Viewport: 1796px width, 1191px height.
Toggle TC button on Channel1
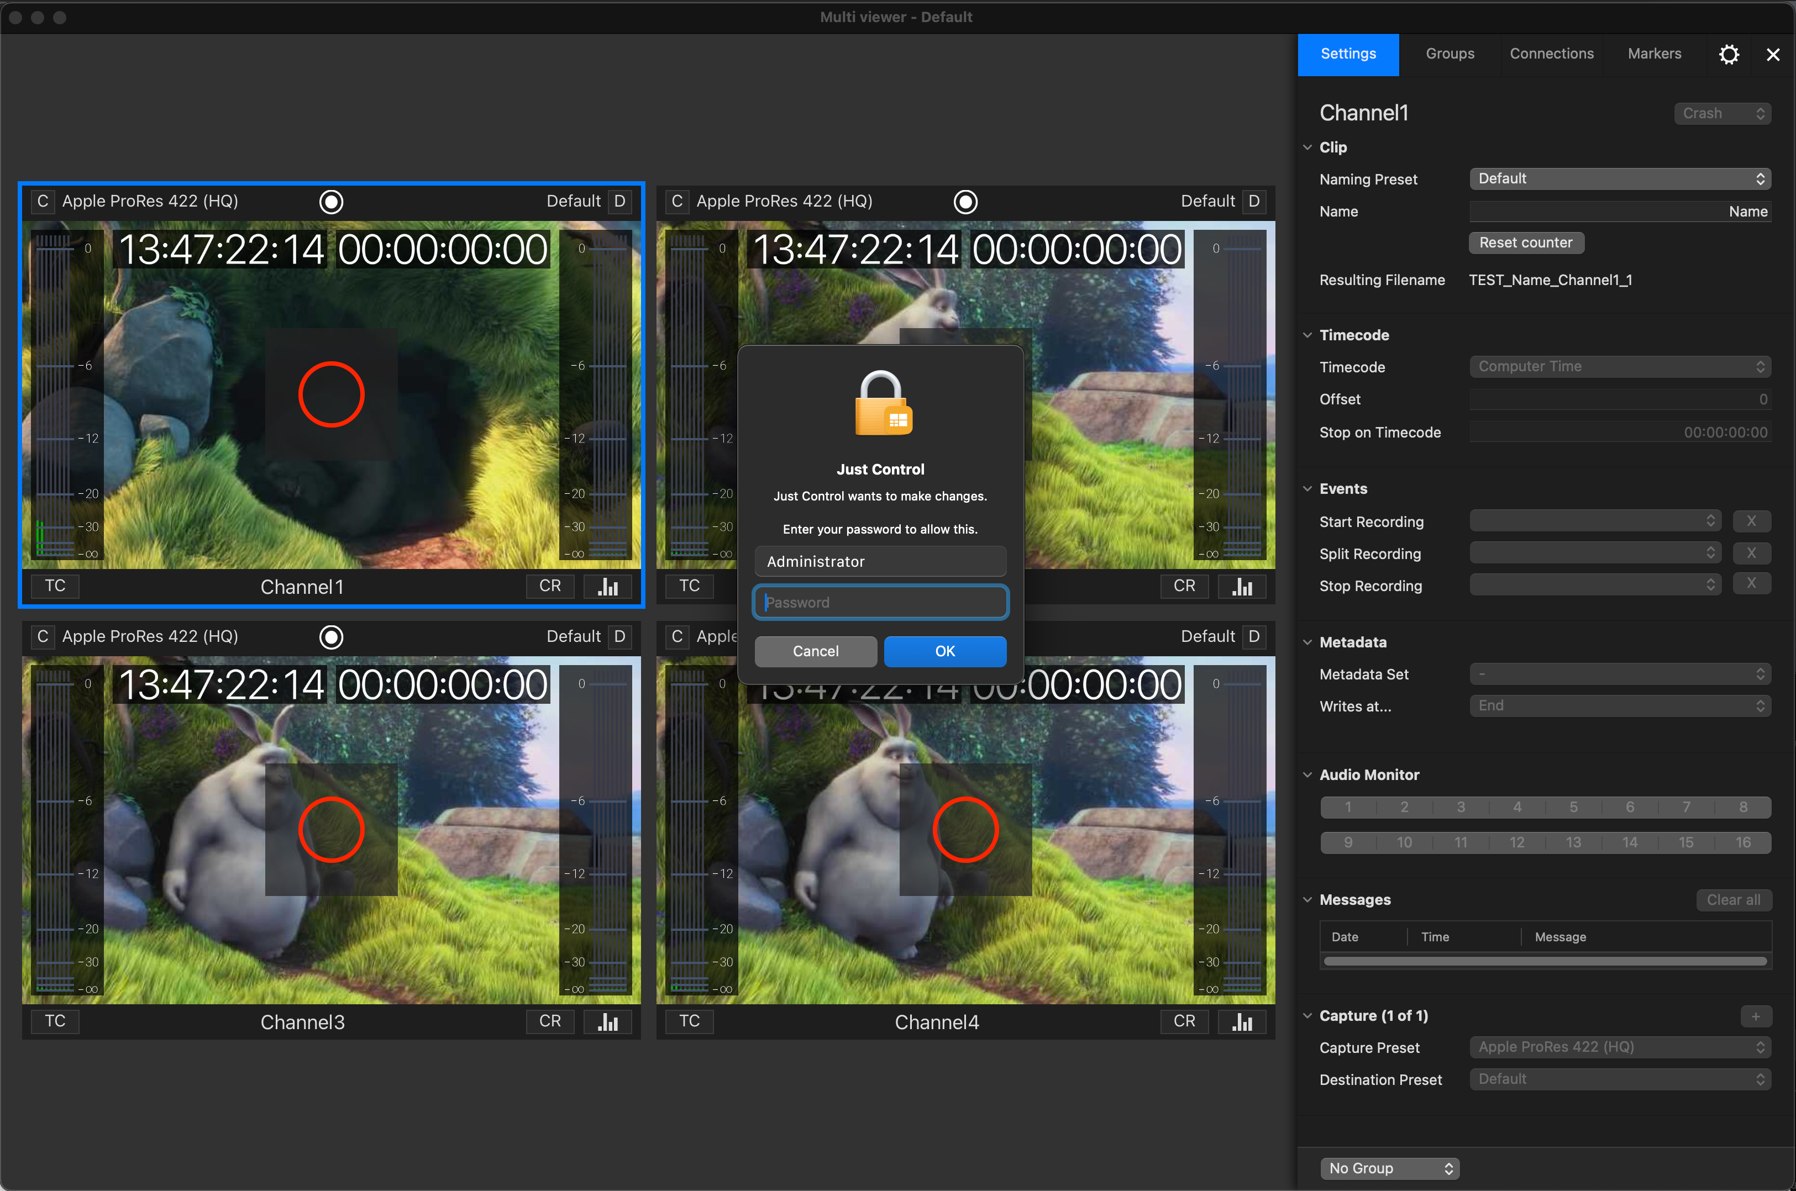(55, 586)
